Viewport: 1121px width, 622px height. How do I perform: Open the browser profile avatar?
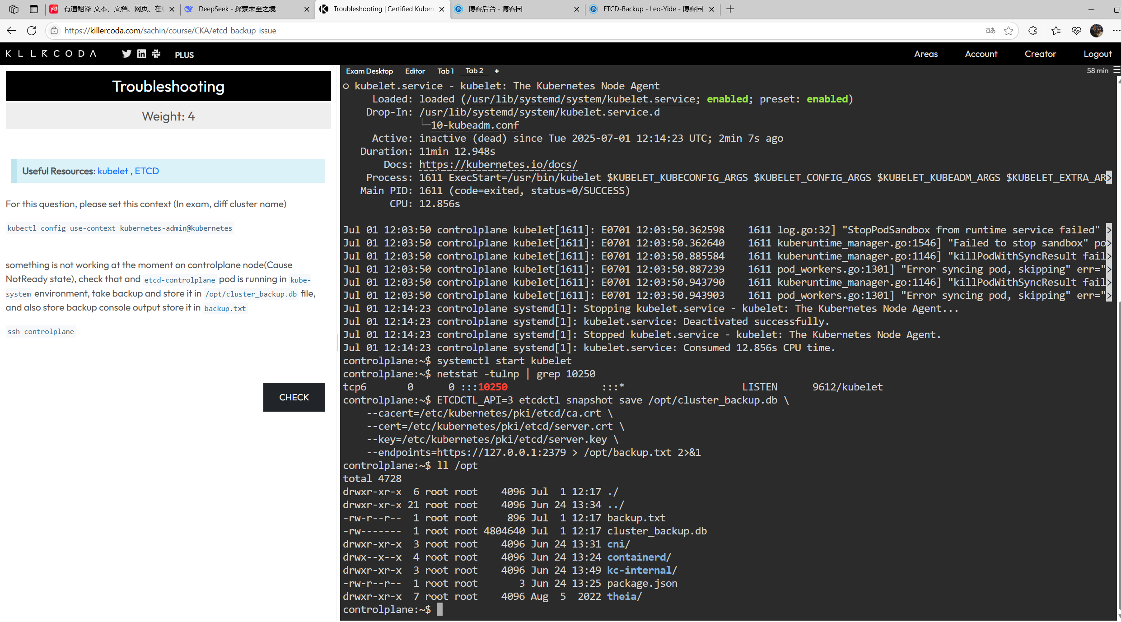tap(1096, 31)
